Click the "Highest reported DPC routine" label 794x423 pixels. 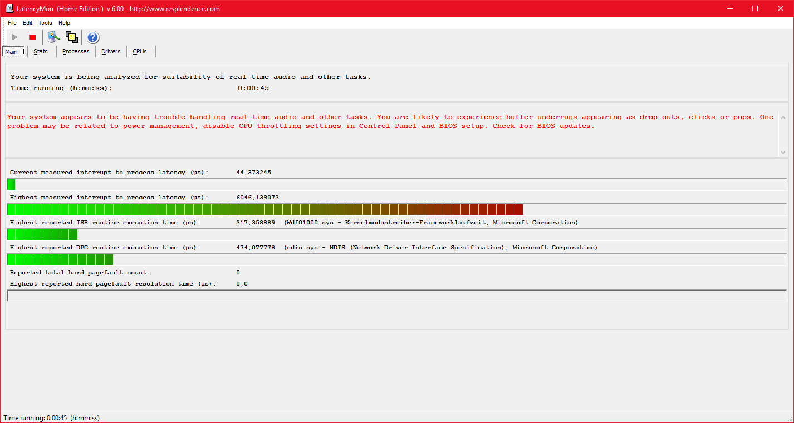click(105, 248)
